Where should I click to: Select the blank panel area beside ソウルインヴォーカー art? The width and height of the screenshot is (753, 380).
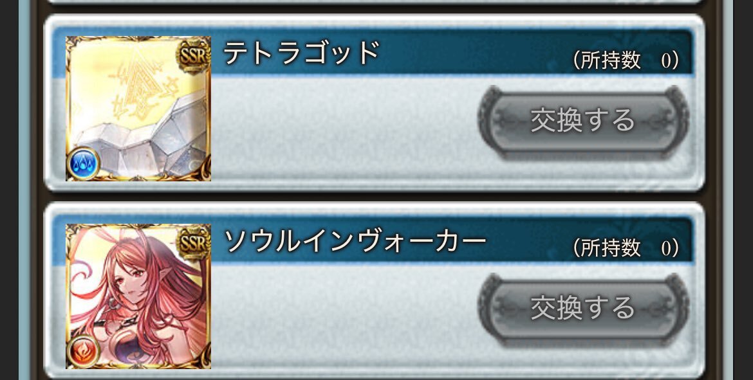click(344, 316)
